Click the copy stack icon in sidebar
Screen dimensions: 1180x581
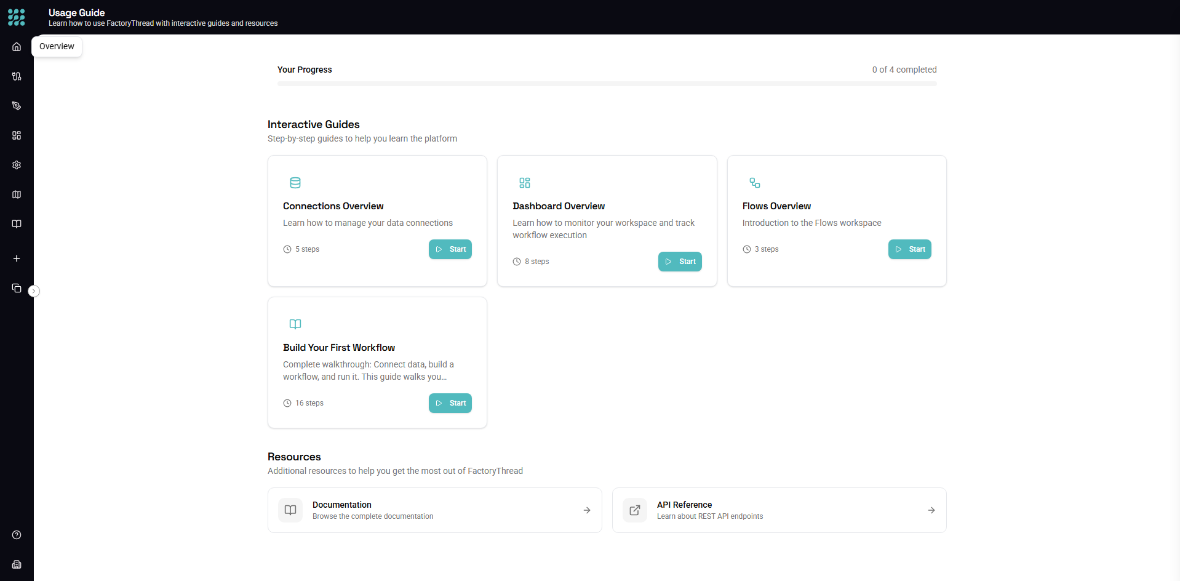(17, 288)
